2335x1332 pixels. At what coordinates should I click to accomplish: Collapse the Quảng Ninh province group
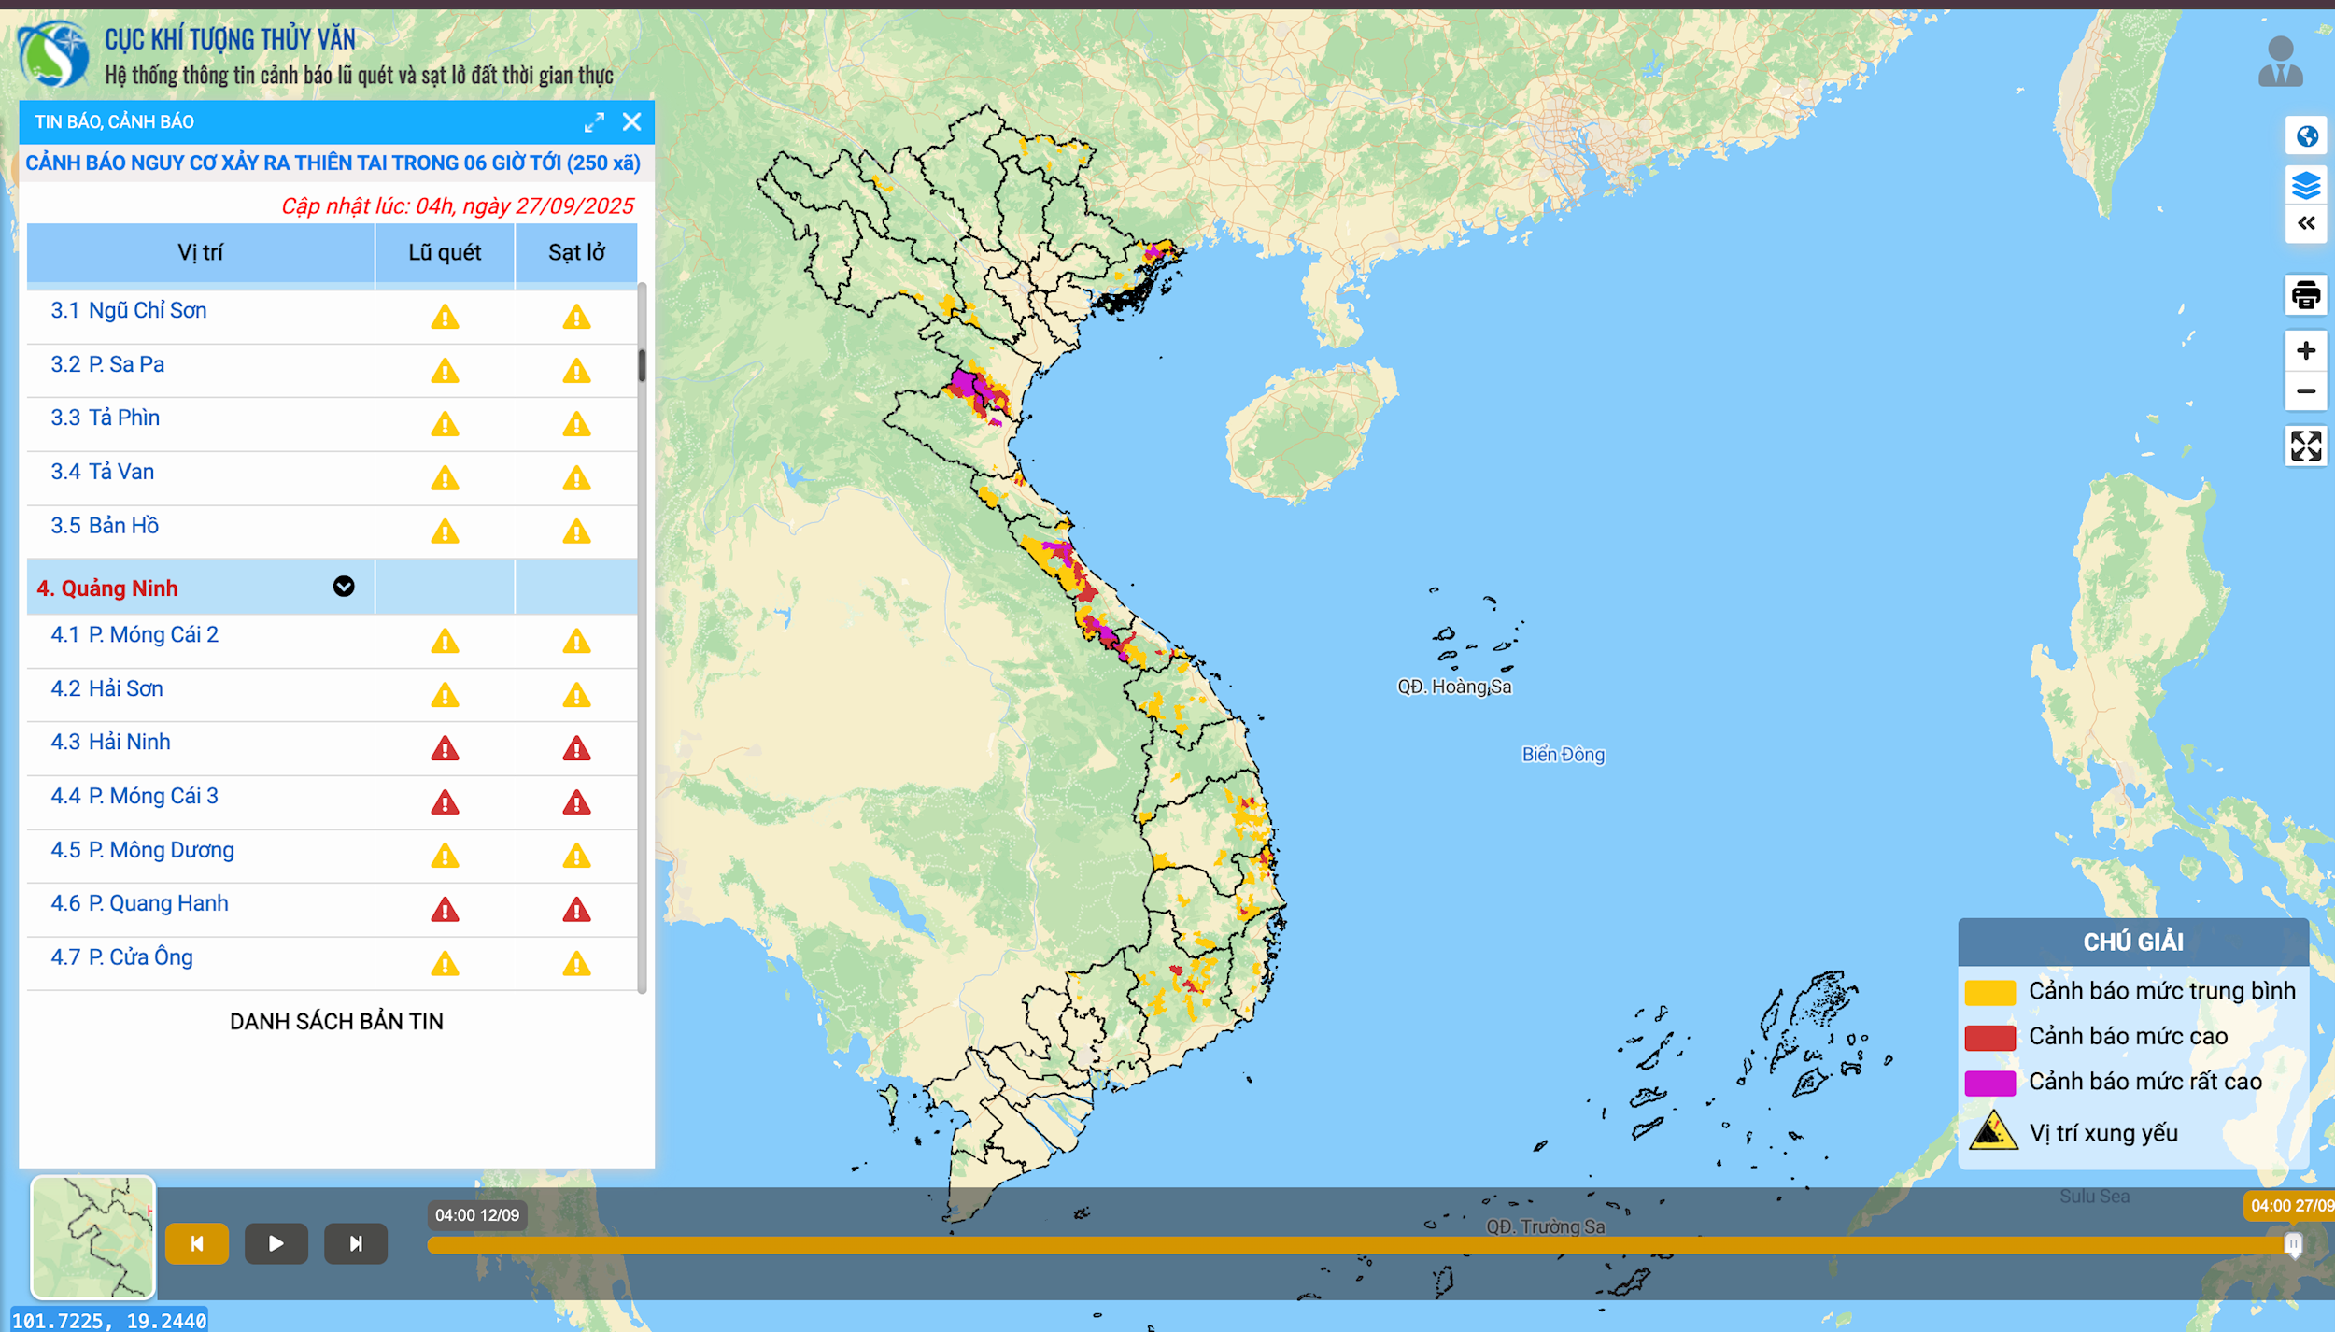pyautogui.click(x=344, y=587)
